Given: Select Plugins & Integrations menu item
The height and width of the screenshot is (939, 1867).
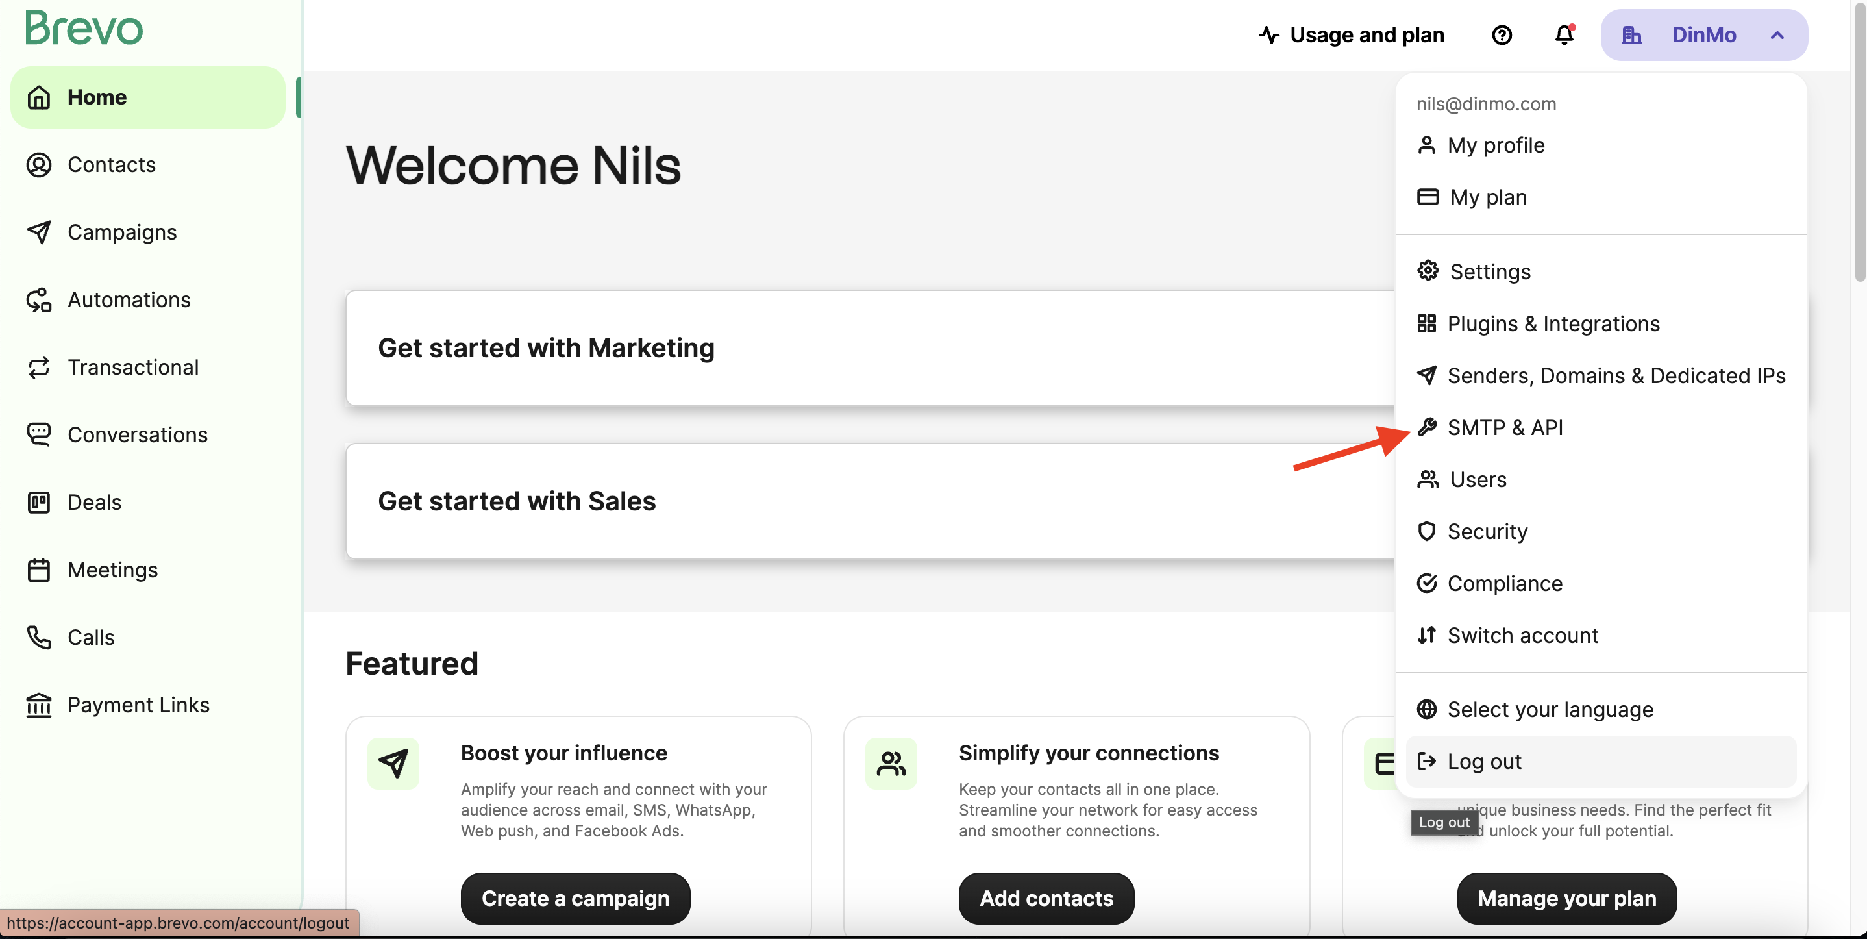Looking at the screenshot, I should [1552, 323].
